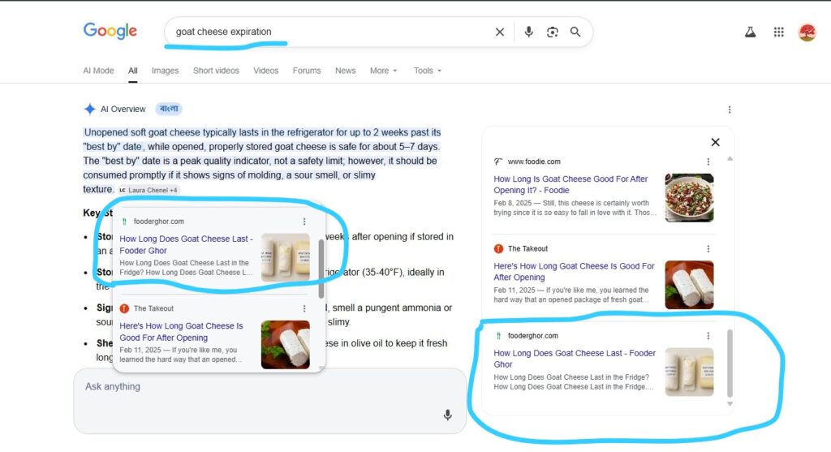Click the magnifying glass search button
This screenshot has height=452, width=831.
pos(575,32)
